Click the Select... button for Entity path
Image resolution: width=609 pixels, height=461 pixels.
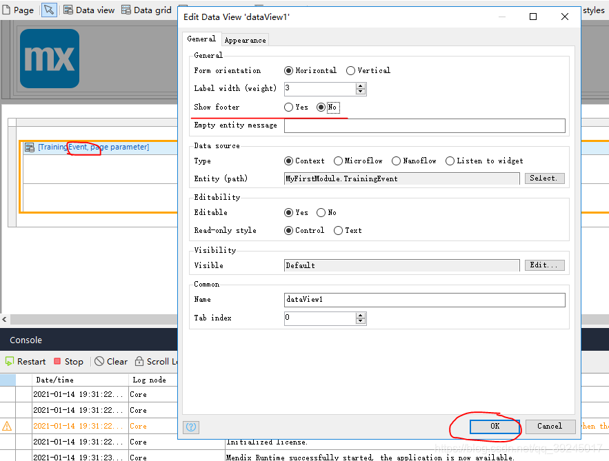click(545, 178)
